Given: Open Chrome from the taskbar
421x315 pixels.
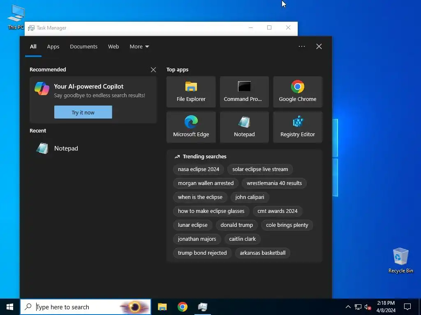Looking at the screenshot, I should pyautogui.click(x=182, y=307).
